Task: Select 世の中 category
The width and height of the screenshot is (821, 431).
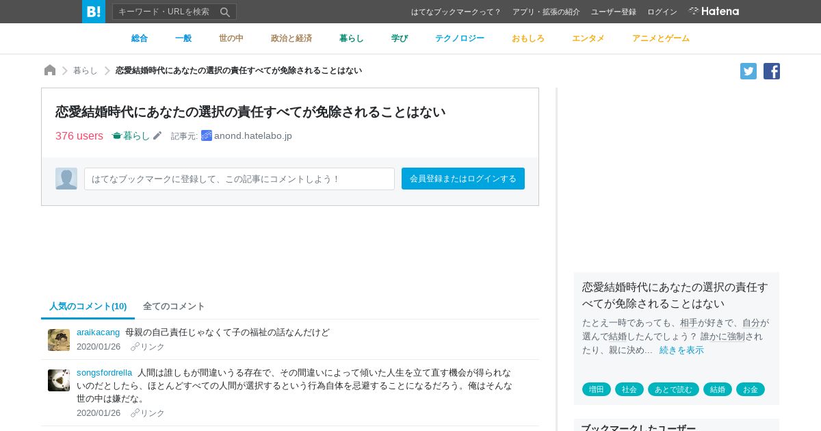Action: (231, 38)
